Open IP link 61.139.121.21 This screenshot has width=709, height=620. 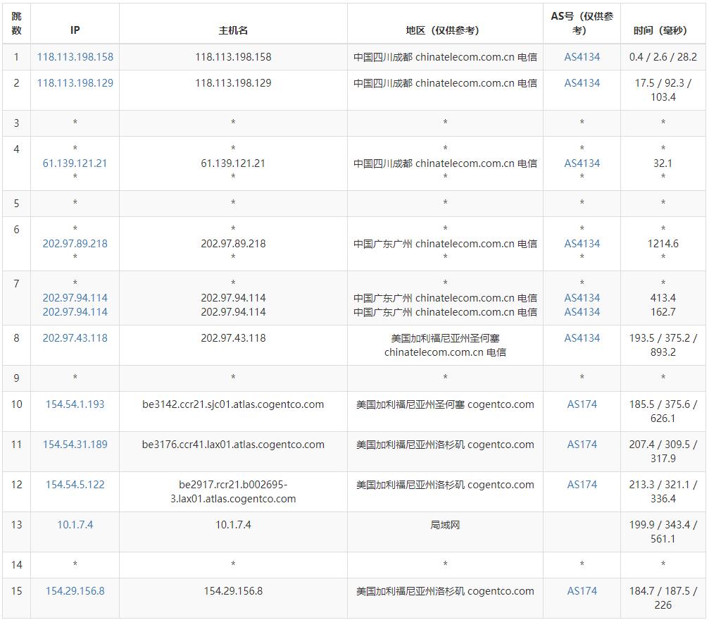pos(75,163)
